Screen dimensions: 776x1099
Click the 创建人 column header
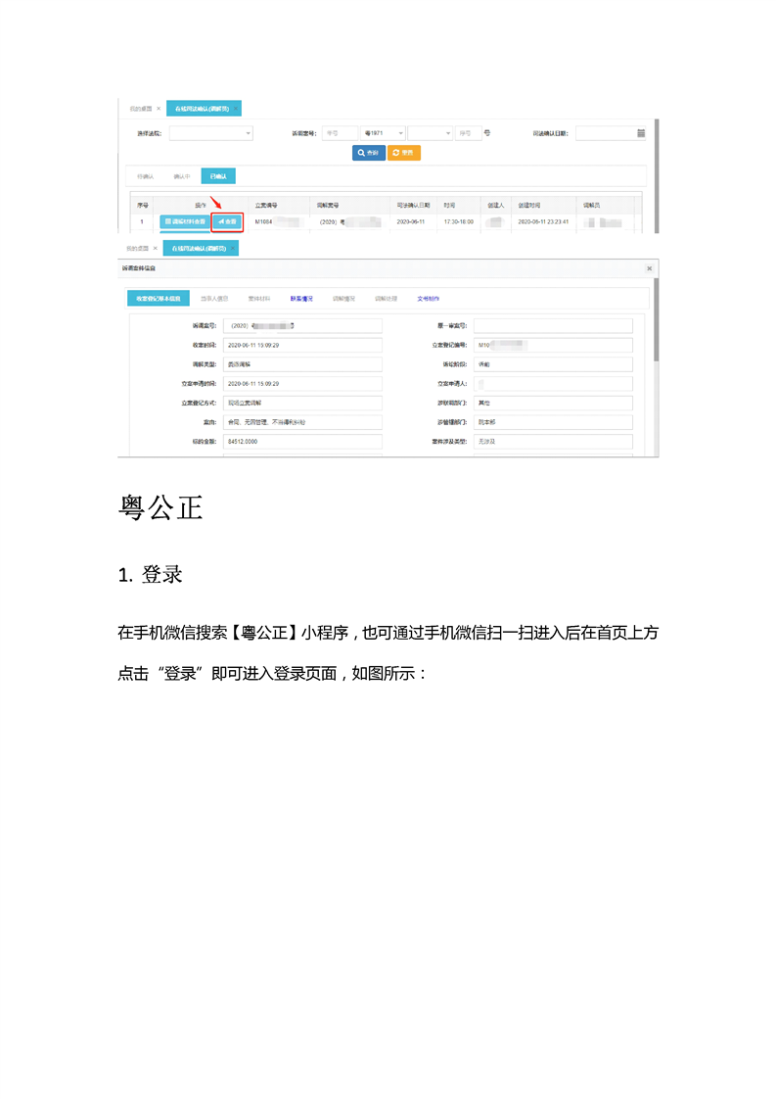[x=496, y=206]
